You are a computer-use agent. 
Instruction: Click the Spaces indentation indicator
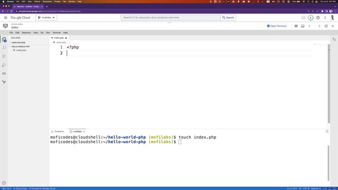(316, 188)
